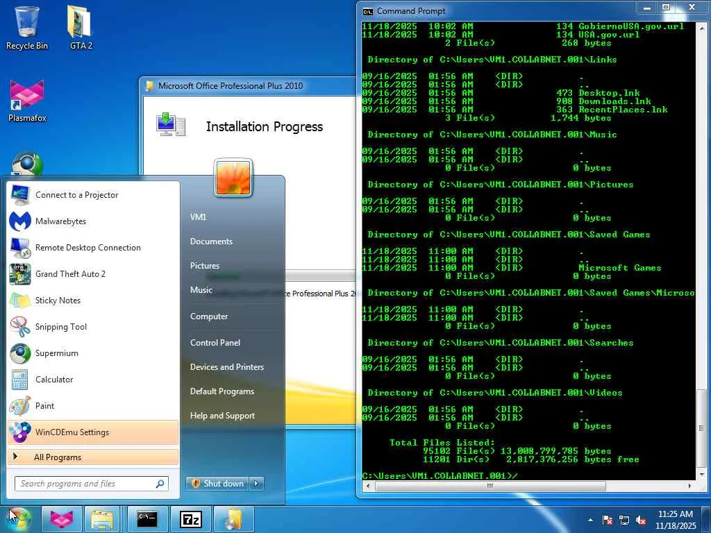Click the search magnifier icon
Image resolution: width=711 pixels, height=533 pixels.
[x=160, y=484]
